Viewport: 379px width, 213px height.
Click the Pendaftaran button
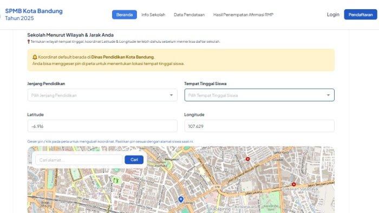(x=361, y=15)
